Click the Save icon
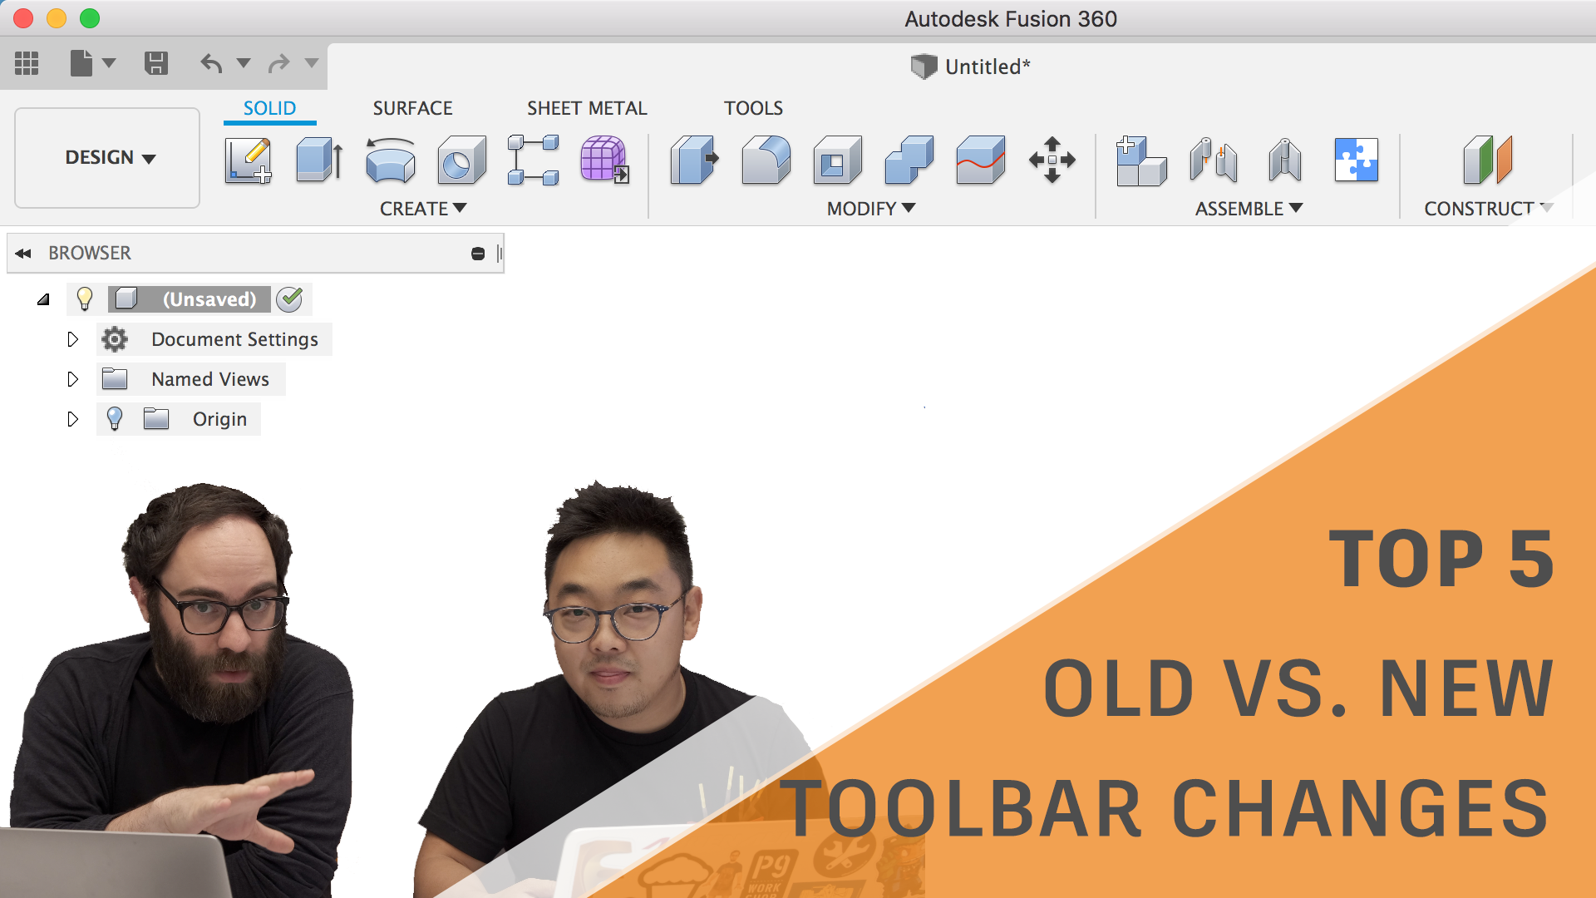Viewport: 1596px width, 898px height. [x=156, y=63]
